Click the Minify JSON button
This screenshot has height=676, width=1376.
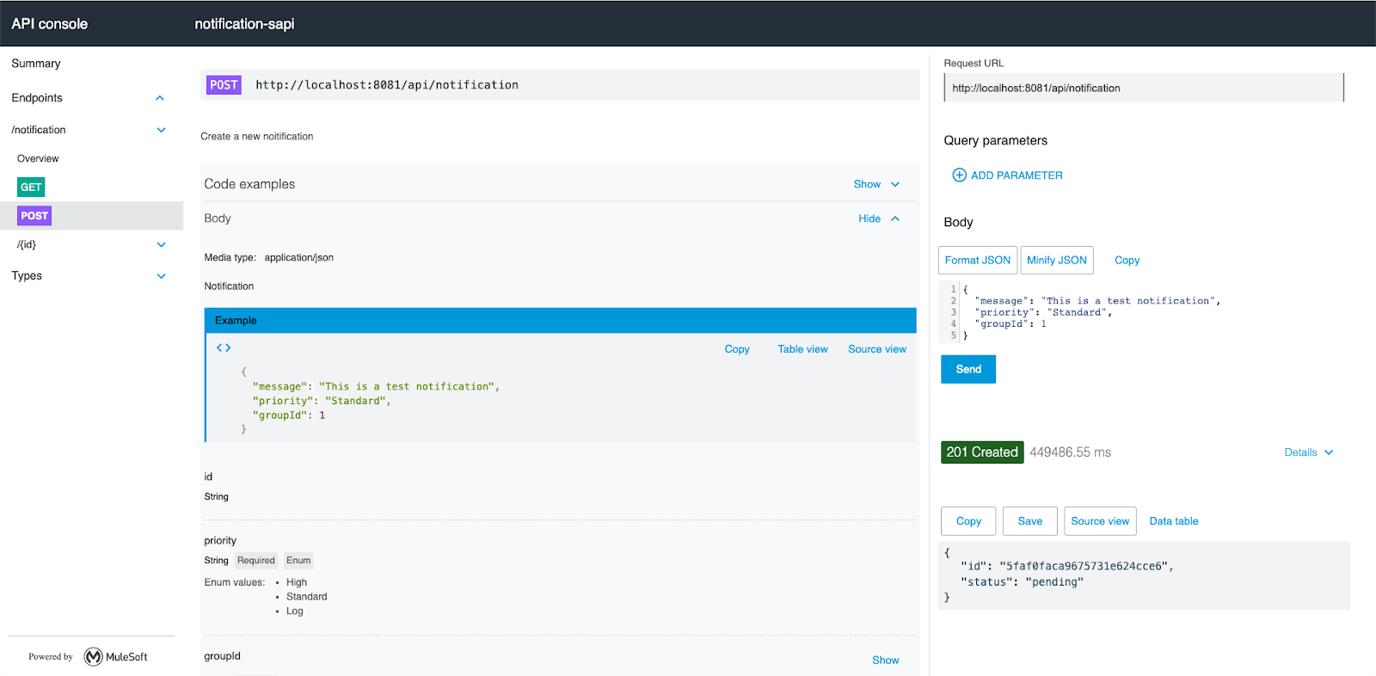[x=1056, y=261]
